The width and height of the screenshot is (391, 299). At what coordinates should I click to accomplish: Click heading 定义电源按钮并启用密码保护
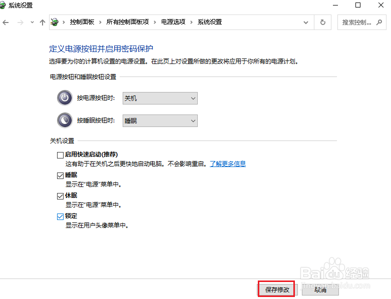101,48
